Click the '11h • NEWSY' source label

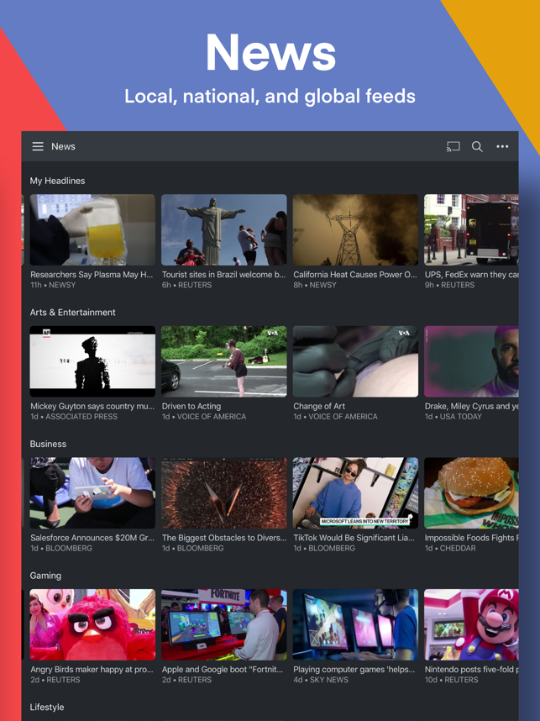[53, 285]
